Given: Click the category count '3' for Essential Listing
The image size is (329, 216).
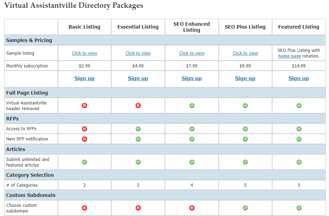Looking at the screenshot, I should [x=138, y=185].
